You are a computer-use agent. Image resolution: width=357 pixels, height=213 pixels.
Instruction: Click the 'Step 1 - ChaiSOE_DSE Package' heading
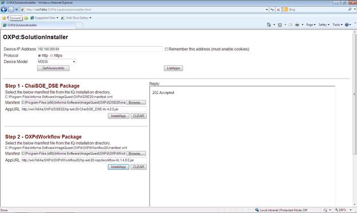coord(42,86)
